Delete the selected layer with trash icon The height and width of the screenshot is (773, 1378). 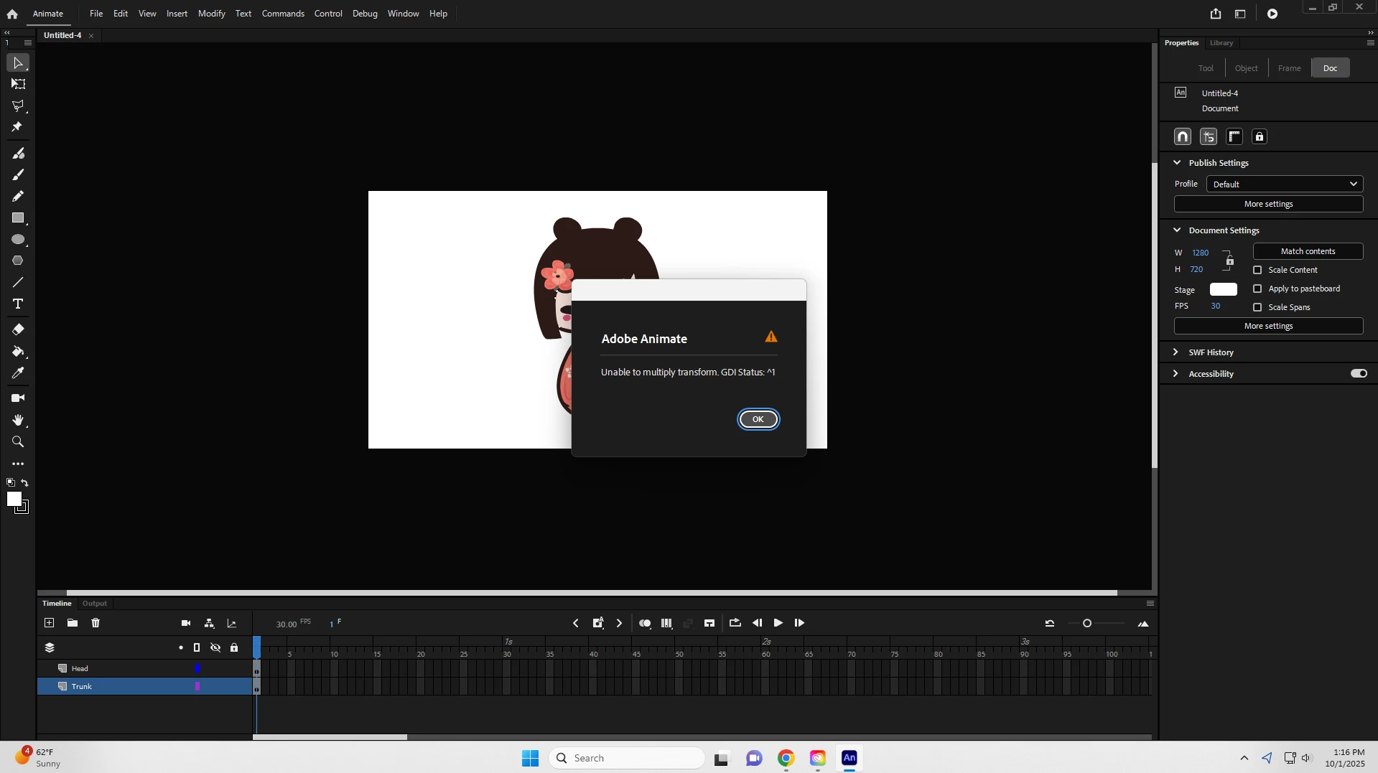[x=96, y=623]
